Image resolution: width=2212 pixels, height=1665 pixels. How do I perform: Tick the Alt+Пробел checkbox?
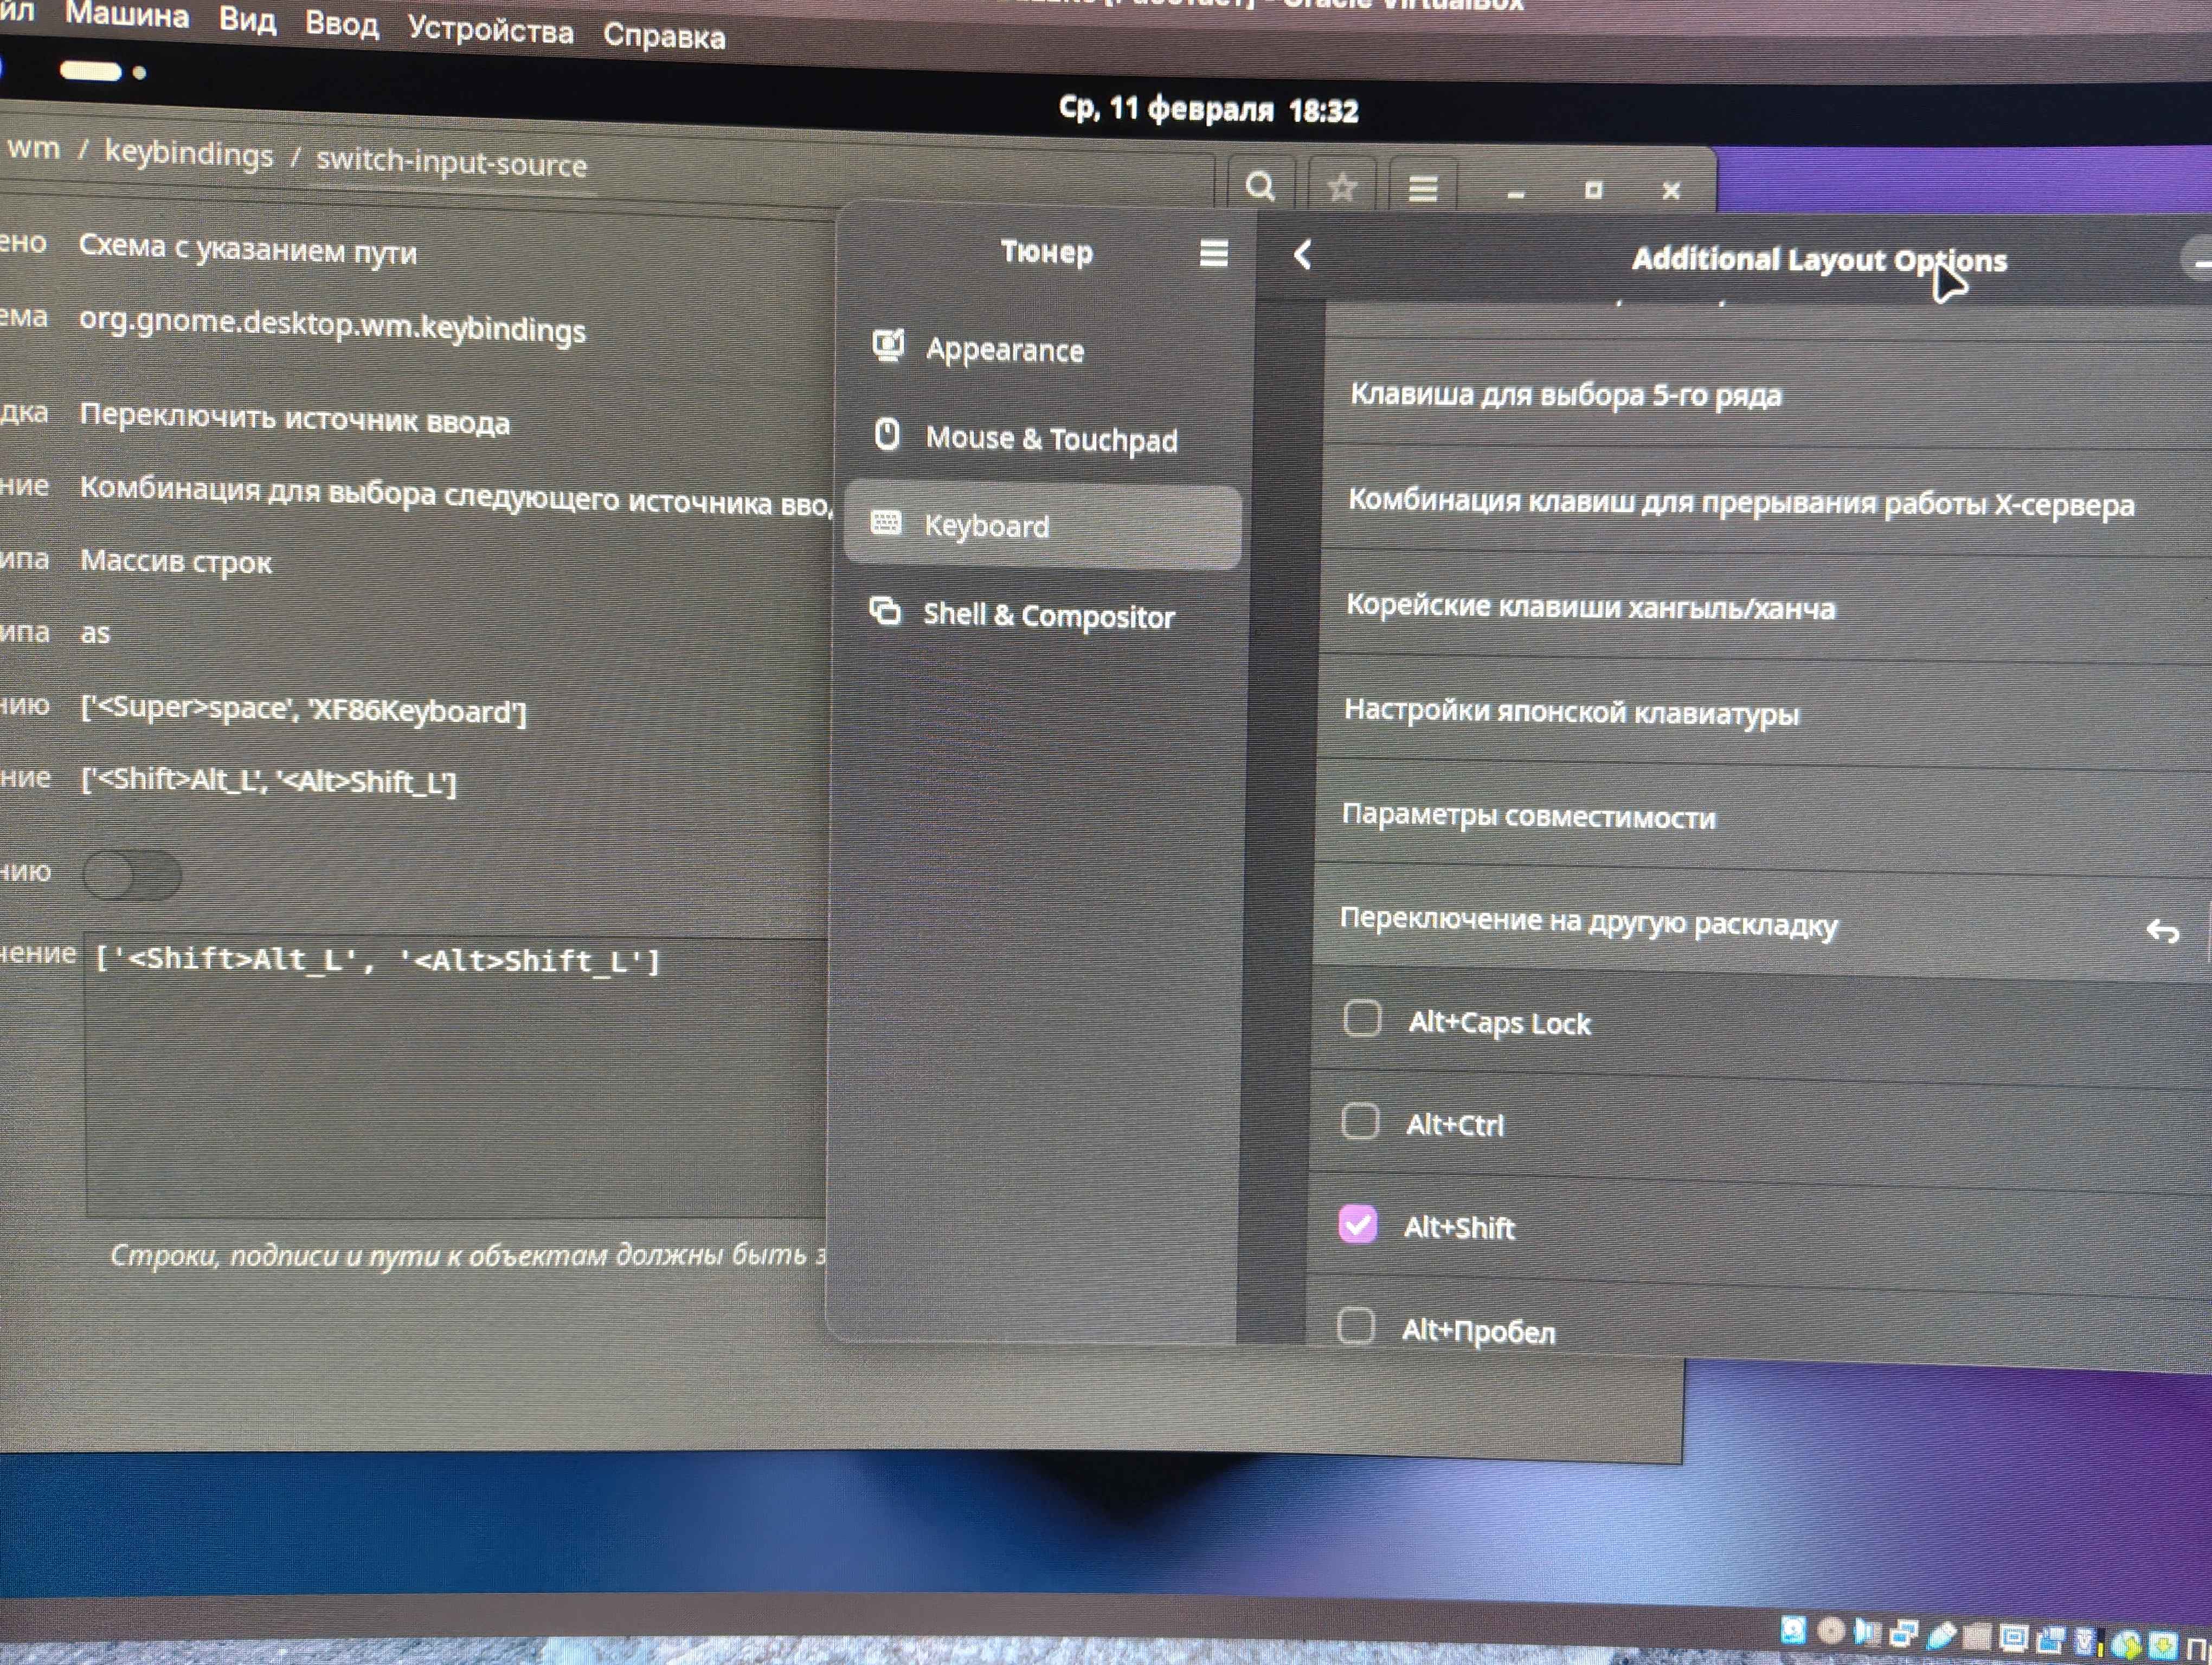1355,1326
